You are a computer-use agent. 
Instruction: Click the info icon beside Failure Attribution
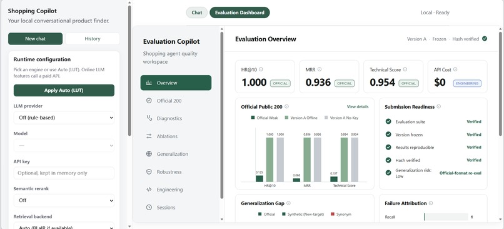(431, 203)
